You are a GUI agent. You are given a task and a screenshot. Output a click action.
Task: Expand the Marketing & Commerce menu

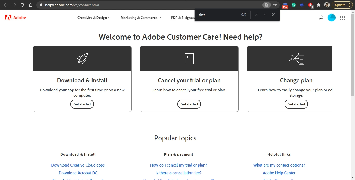[x=141, y=18]
